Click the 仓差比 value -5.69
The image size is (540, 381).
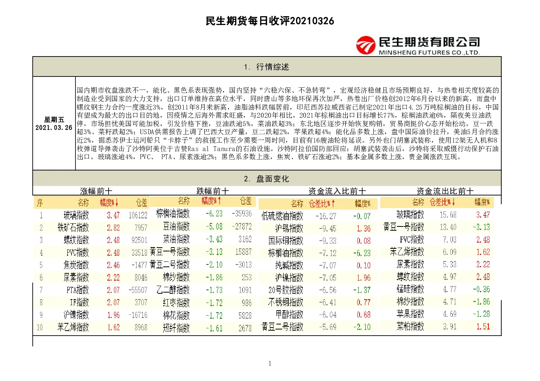[x=328, y=327]
